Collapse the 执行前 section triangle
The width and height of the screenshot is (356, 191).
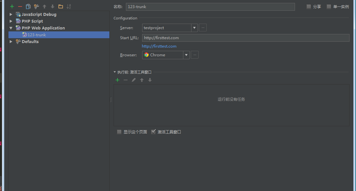click(115, 72)
